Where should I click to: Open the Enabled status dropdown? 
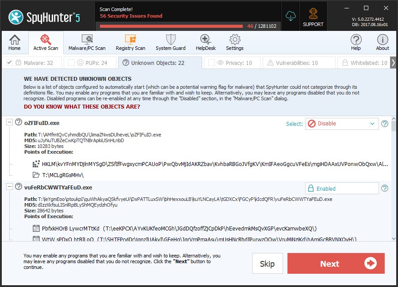coord(342,189)
